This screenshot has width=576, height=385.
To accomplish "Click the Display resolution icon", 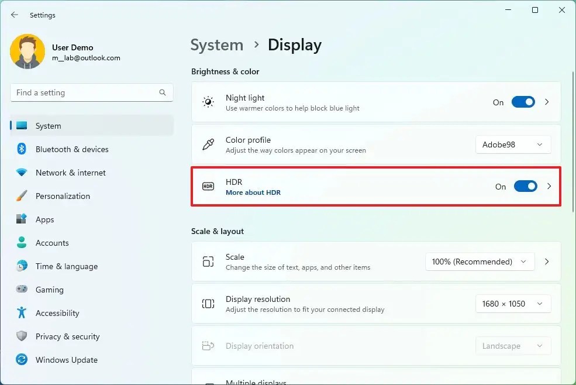I will coord(208,304).
